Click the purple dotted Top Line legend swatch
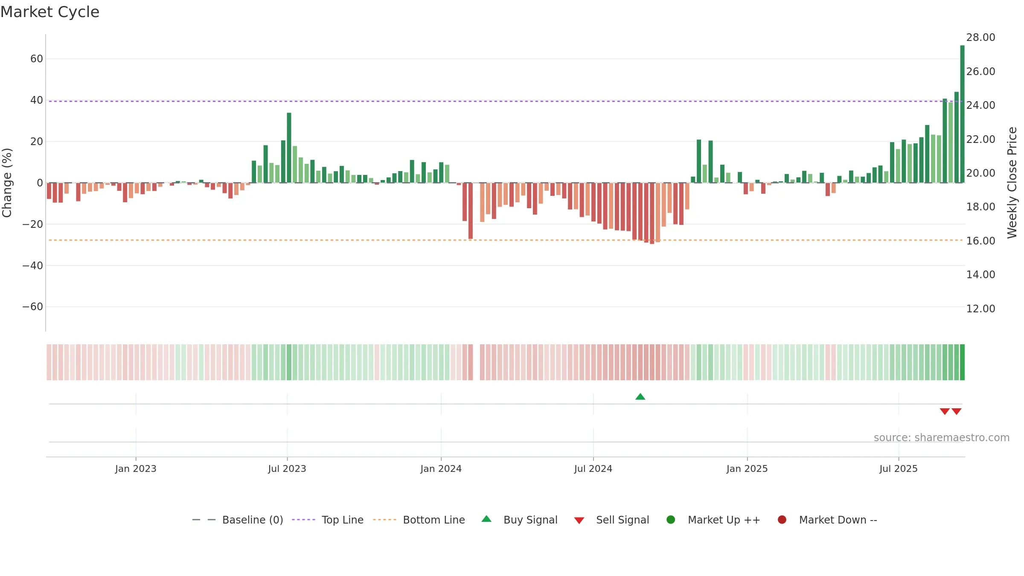Image resolution: width=1024 pixels, height=576 pixels. pos(303,520)
